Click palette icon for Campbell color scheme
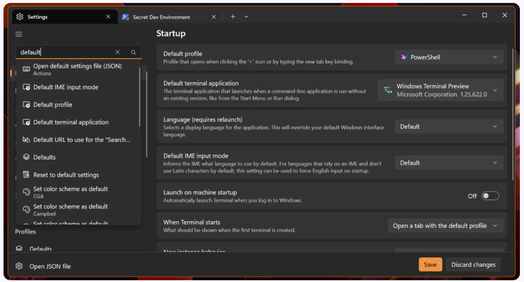This screenshot has width=524, height=282. pos(26,210)
